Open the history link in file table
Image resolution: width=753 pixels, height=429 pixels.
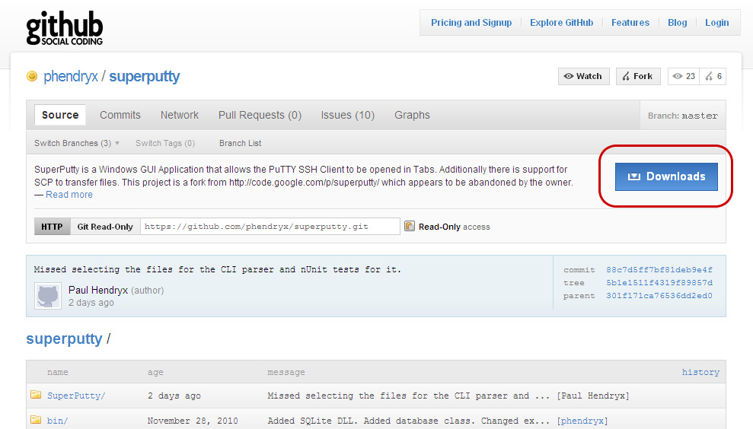(x=700, y=372)
